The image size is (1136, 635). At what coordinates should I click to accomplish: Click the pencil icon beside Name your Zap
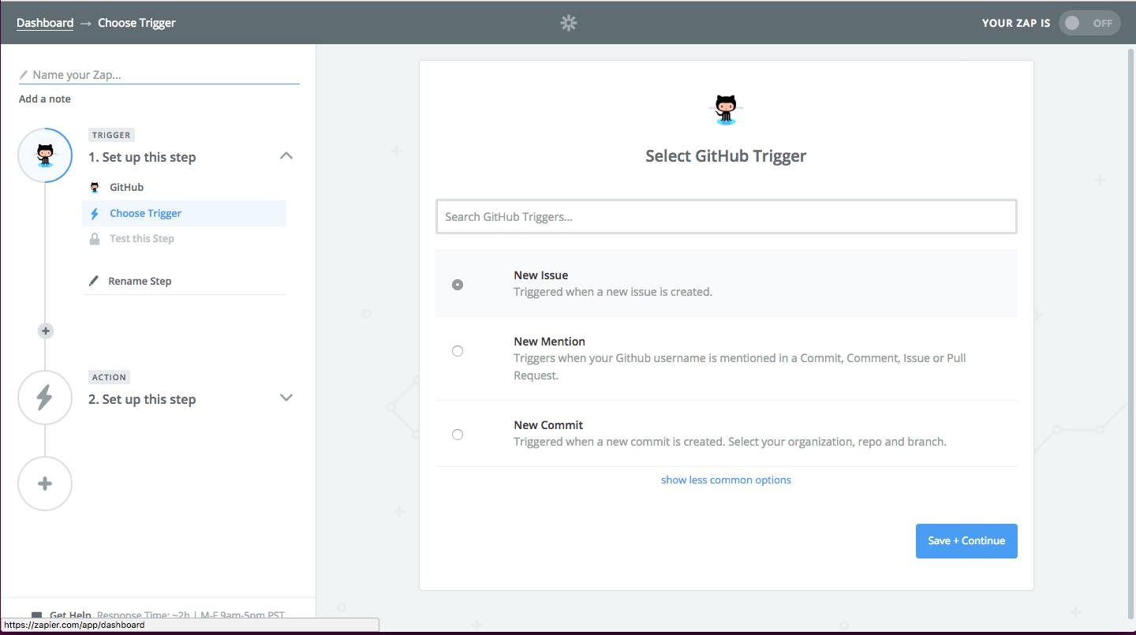24,76
